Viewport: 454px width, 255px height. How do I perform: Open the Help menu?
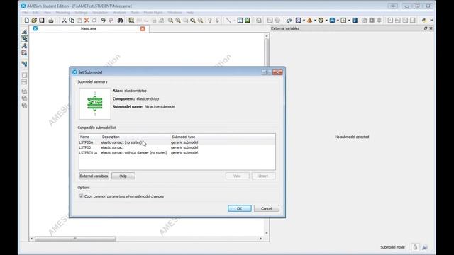(189, 13)
